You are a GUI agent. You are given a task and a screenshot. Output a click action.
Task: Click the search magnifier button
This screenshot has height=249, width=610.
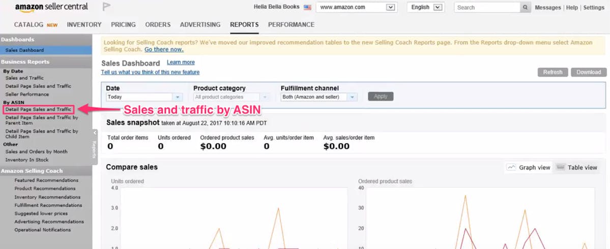point(525,8)
